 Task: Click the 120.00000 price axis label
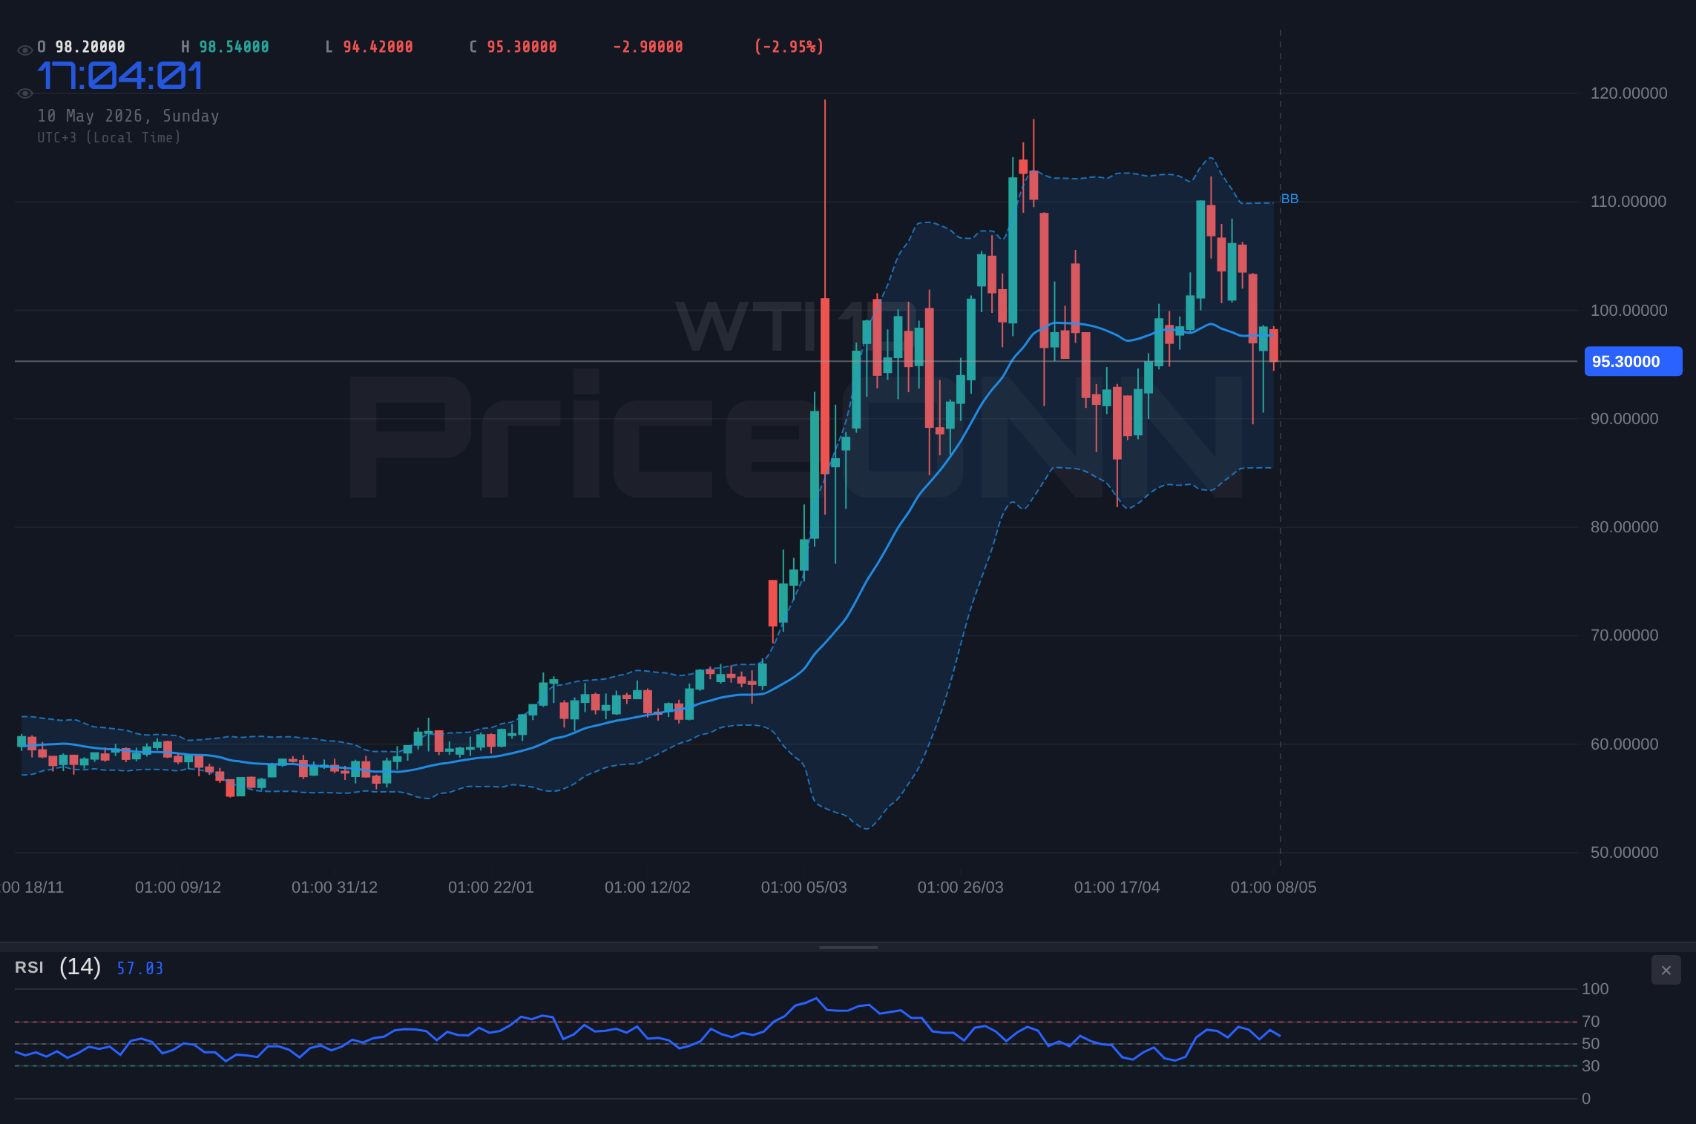click(x=1628, y=93)
